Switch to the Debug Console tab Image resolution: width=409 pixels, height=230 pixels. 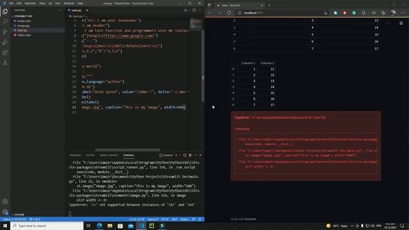click(x=109, y=155)
